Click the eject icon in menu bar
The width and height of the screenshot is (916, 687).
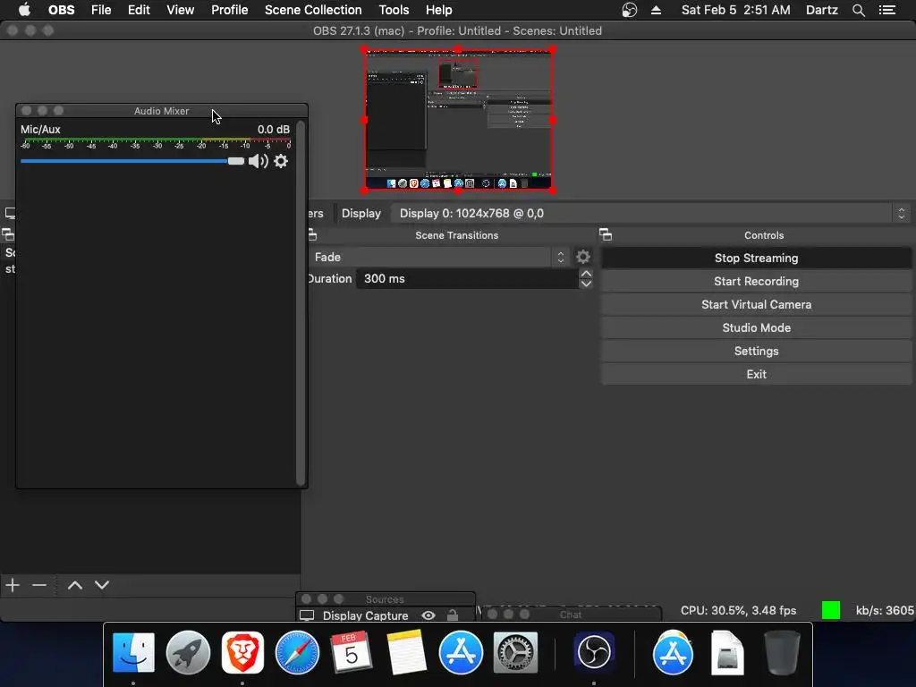(656, 10)
